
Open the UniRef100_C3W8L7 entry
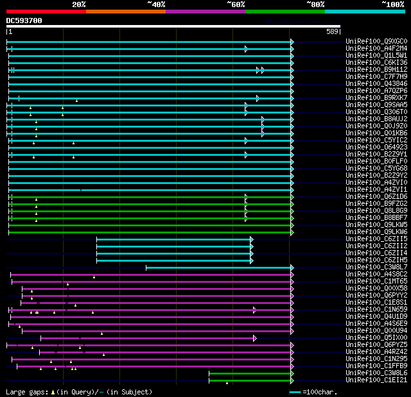376,267
